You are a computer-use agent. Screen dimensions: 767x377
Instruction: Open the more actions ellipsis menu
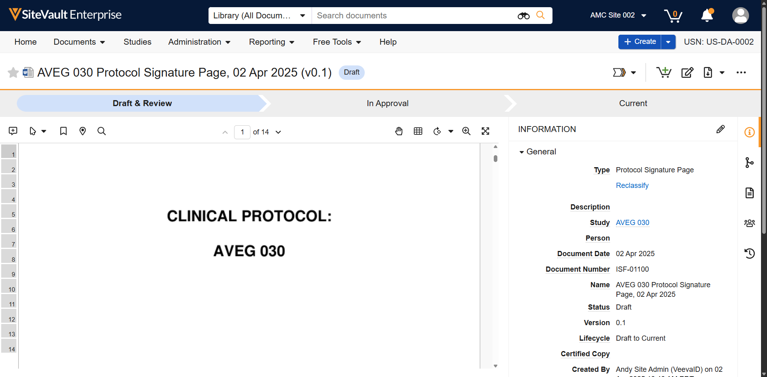coord(741,73)
